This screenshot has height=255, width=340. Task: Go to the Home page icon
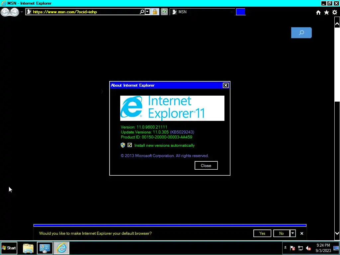[x=318, y=13]
